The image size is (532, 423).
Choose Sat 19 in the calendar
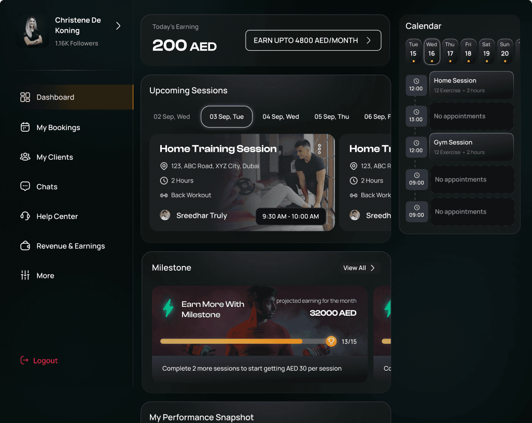tap(486, 51)
